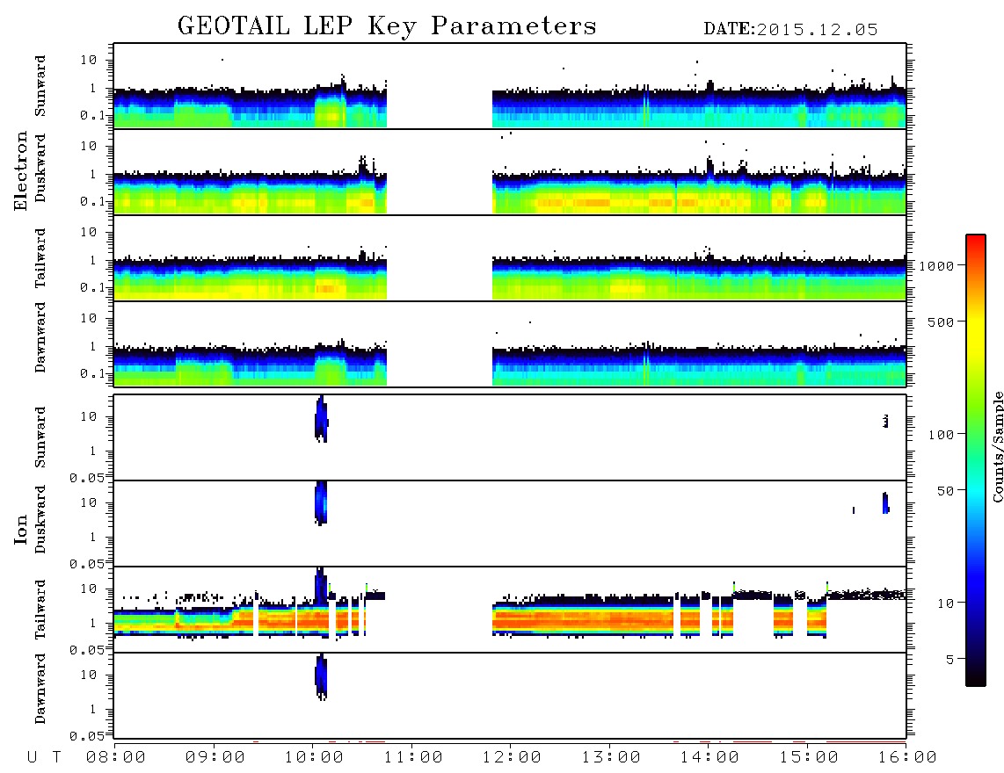Click the "08:00" time axis label
The image size is (1004, 773).
pyautogui.click(x=116, y=757)
